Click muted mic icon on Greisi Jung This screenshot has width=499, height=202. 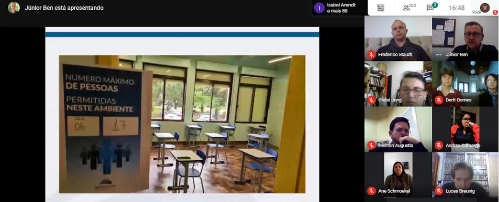tap(371, 100)
